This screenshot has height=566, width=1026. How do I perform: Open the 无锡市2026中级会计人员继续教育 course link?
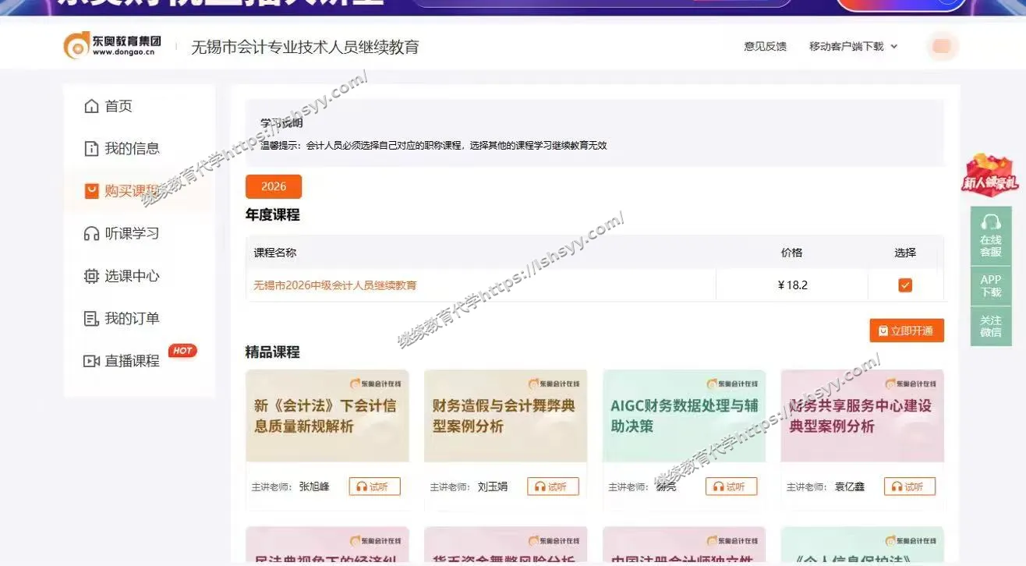335,285
